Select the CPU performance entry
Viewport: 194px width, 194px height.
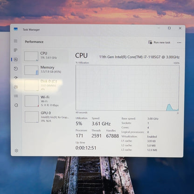[46, 56]
